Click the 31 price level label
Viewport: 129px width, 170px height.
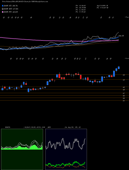(x=124, y=101)
